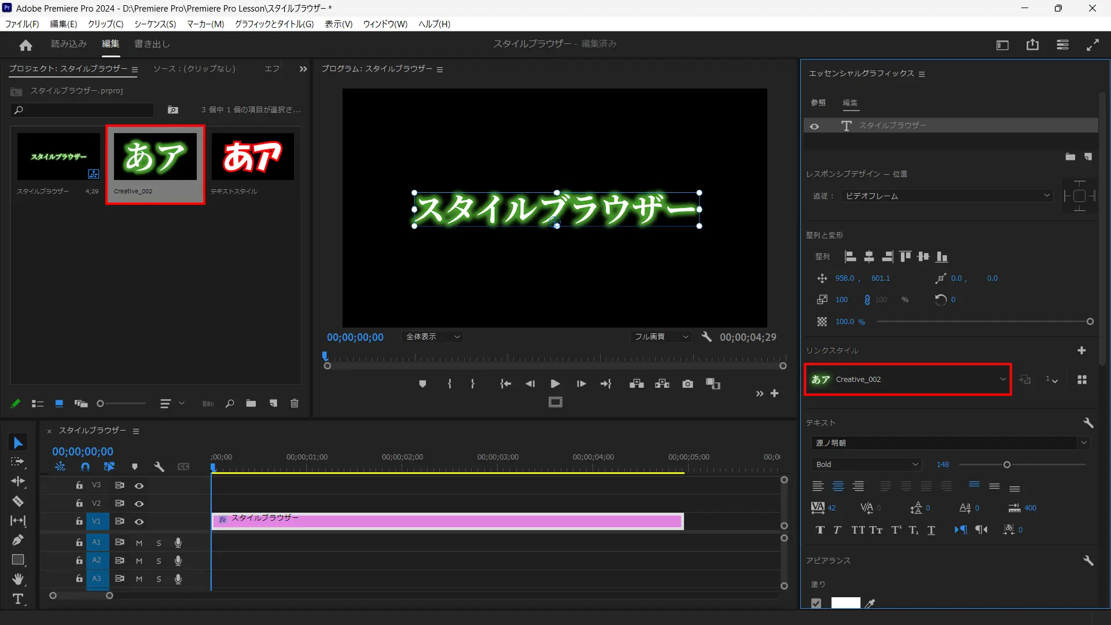This screenshot has width=1111, height=625.
Task: Solo track A2
Action: 159,561
